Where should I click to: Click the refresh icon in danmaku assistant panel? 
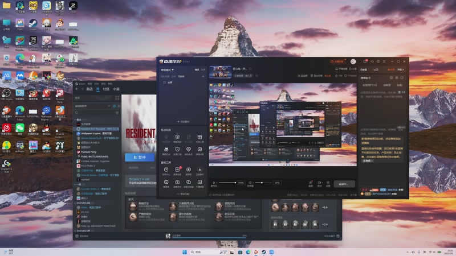point(402,78)
